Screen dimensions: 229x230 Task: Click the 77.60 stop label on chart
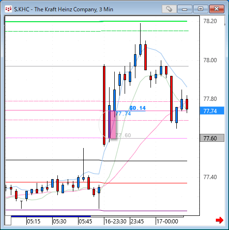pos(123,135)
